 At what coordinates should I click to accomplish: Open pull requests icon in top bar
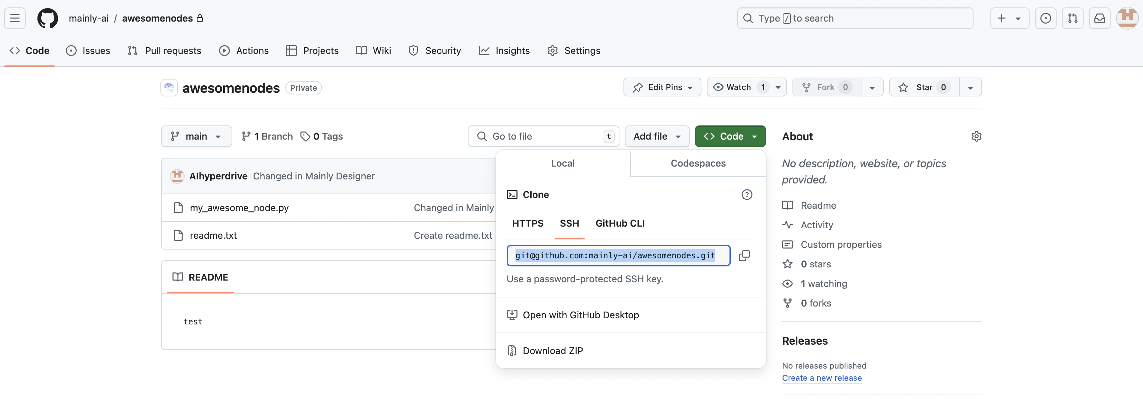click(x=1072, y=18)
